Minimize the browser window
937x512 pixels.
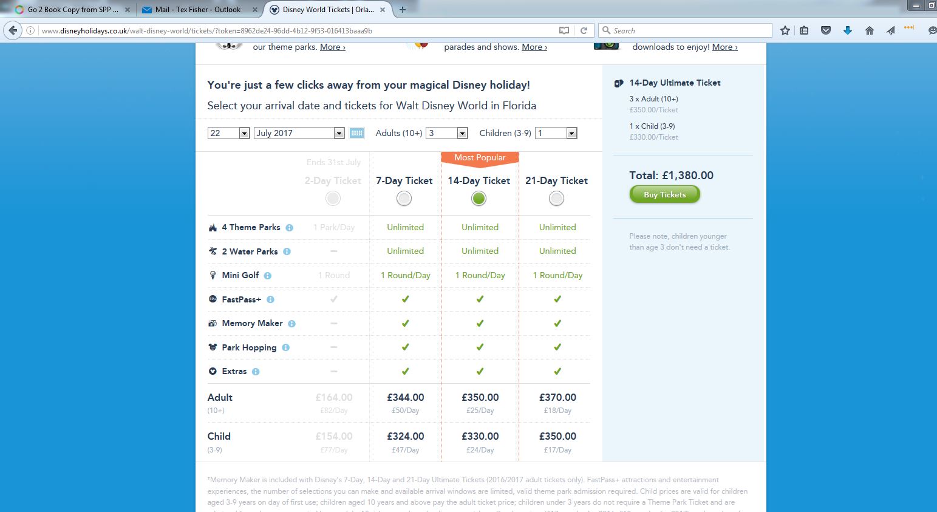coord(916,5)
